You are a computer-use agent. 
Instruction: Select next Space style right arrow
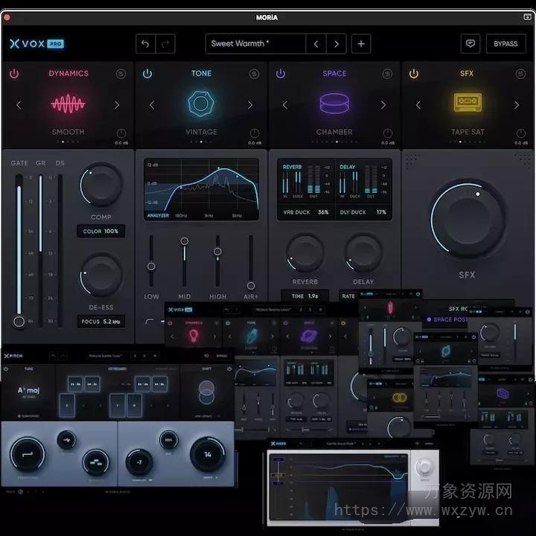[383, 105]
